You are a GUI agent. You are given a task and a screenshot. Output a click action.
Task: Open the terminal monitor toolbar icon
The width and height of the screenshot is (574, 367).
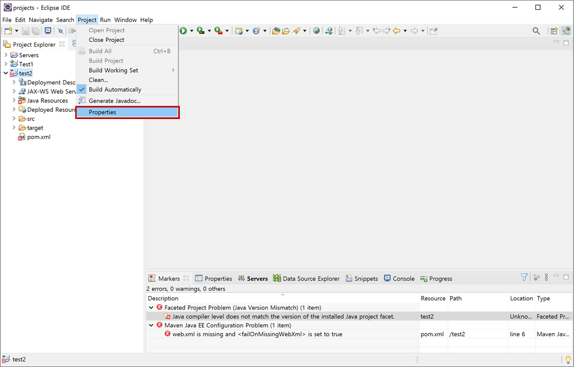(x=47, y=31)
